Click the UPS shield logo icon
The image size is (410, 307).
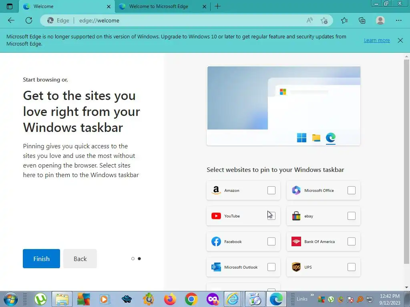pyautogui.click(x=296, y=267)
